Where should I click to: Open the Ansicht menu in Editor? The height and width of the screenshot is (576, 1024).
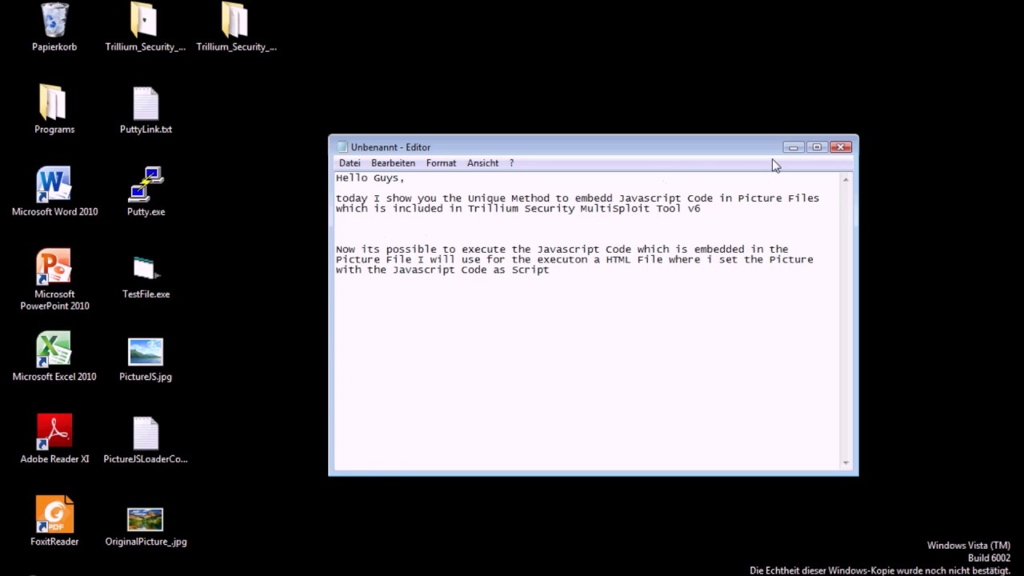(482, 163)
